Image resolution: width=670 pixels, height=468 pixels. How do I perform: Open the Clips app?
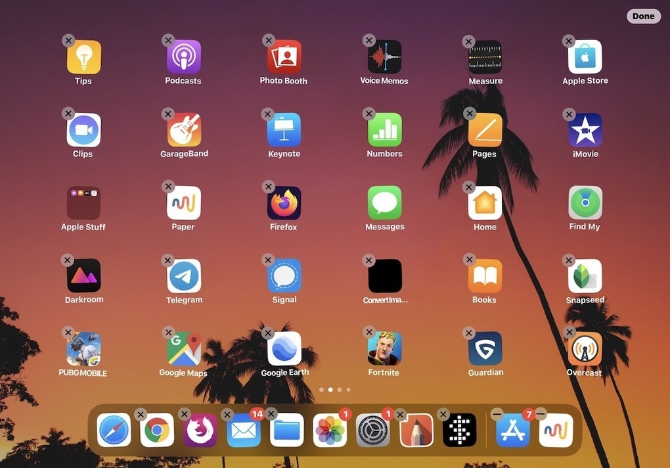click(84, 130)
